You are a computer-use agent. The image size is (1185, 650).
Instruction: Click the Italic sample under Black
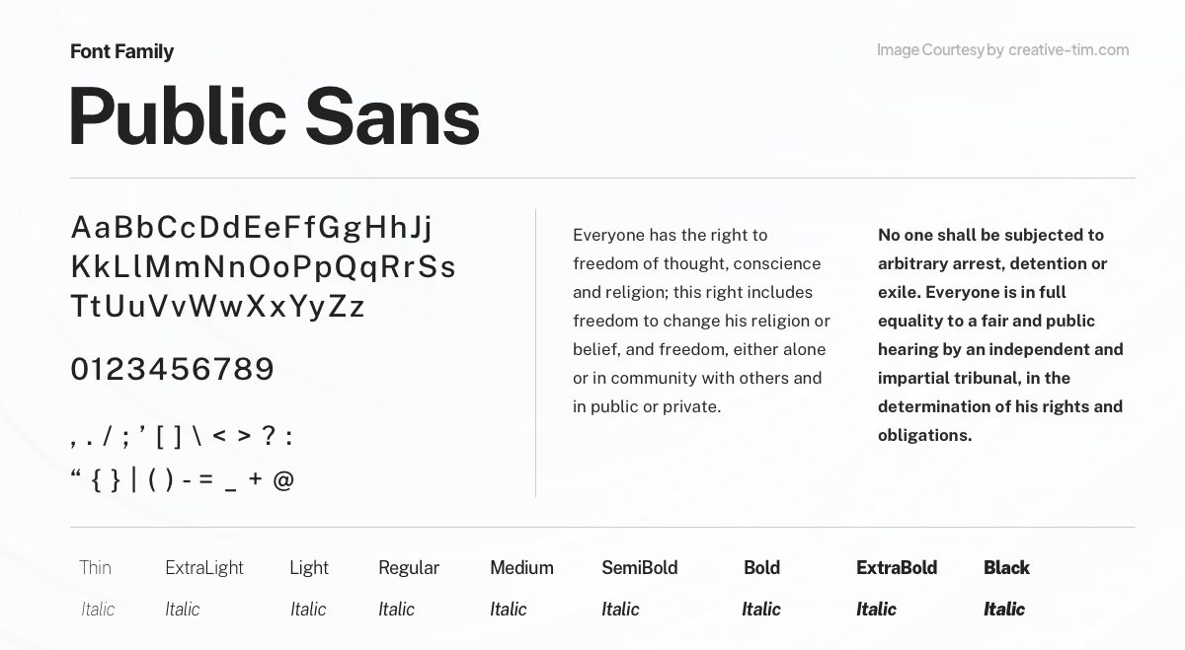[1003, 609]
